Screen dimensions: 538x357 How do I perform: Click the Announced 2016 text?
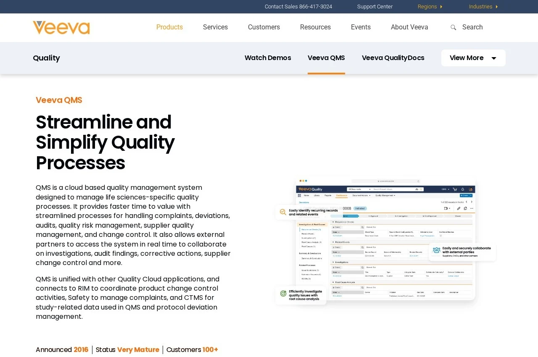point(62,350)
